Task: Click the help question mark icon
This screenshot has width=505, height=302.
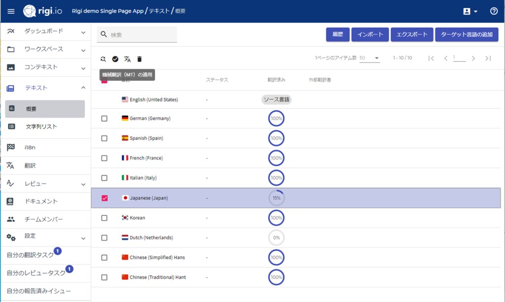Action: coord(494,11)
